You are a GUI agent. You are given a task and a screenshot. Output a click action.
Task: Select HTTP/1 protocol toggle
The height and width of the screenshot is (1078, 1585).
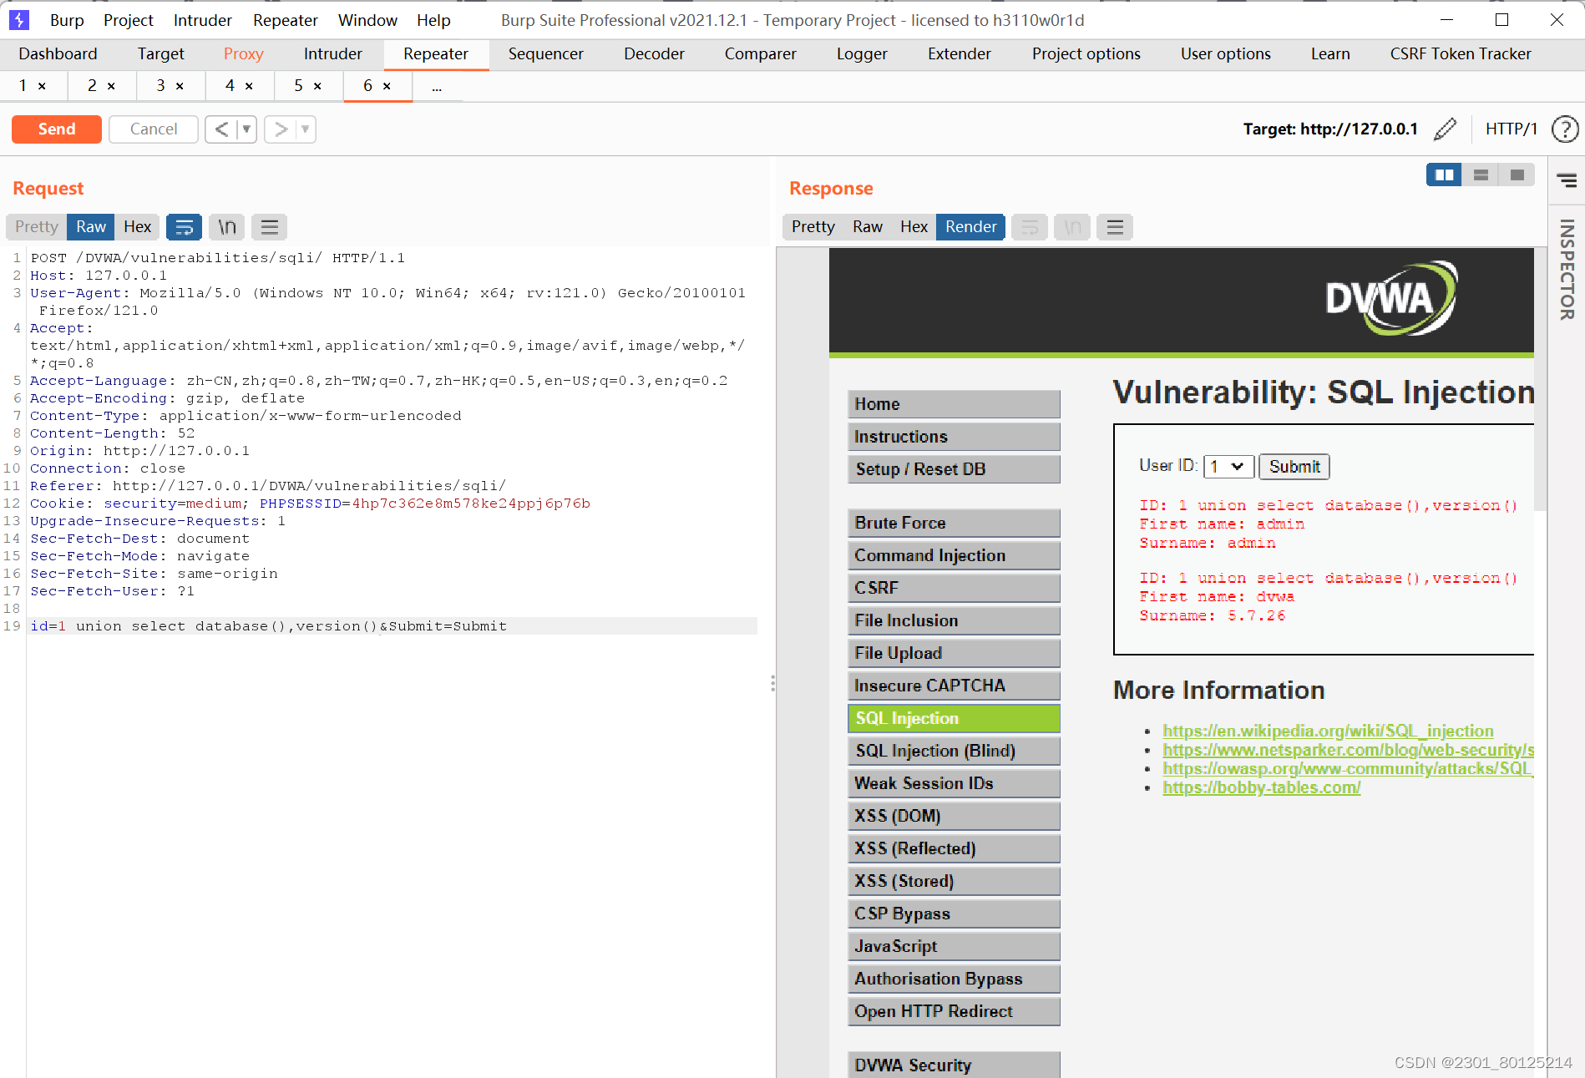1512,129
